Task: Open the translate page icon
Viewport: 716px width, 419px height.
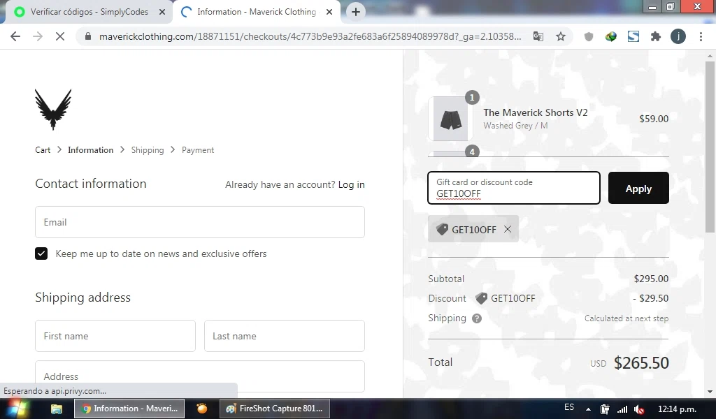Action: [538, 36]
